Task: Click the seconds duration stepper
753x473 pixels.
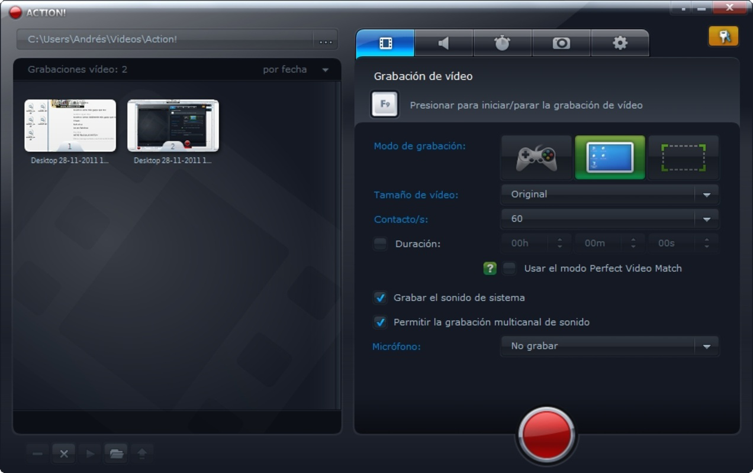Action: (706, 243)
